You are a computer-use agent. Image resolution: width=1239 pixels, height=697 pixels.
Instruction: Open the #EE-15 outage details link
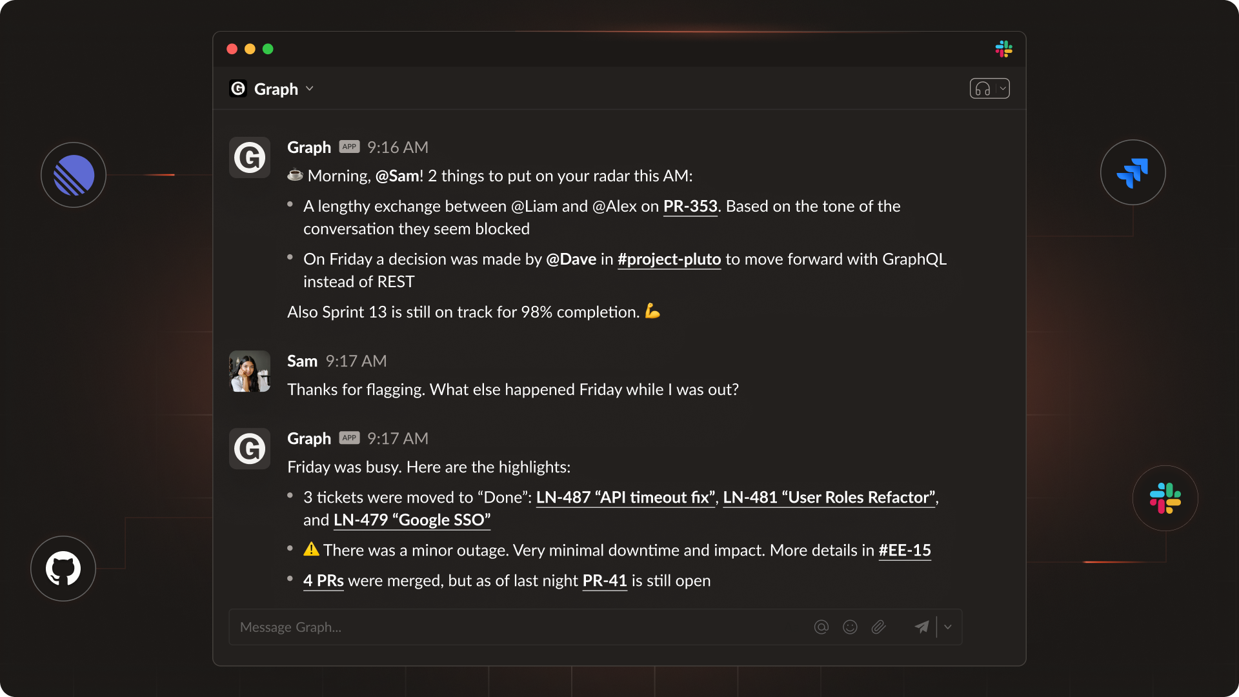pos(904,551)
